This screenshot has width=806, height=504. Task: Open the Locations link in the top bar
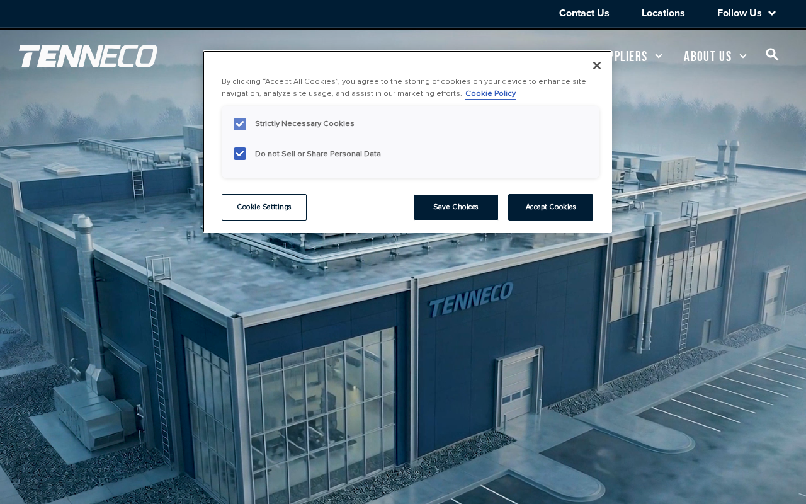click(663, 13)
